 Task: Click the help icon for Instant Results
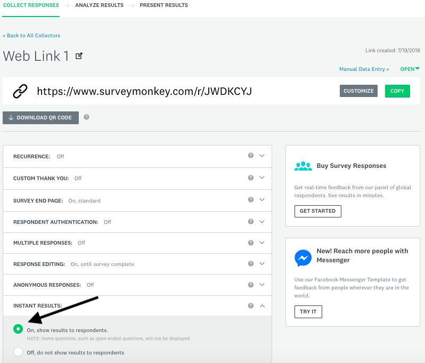point(251,306)
